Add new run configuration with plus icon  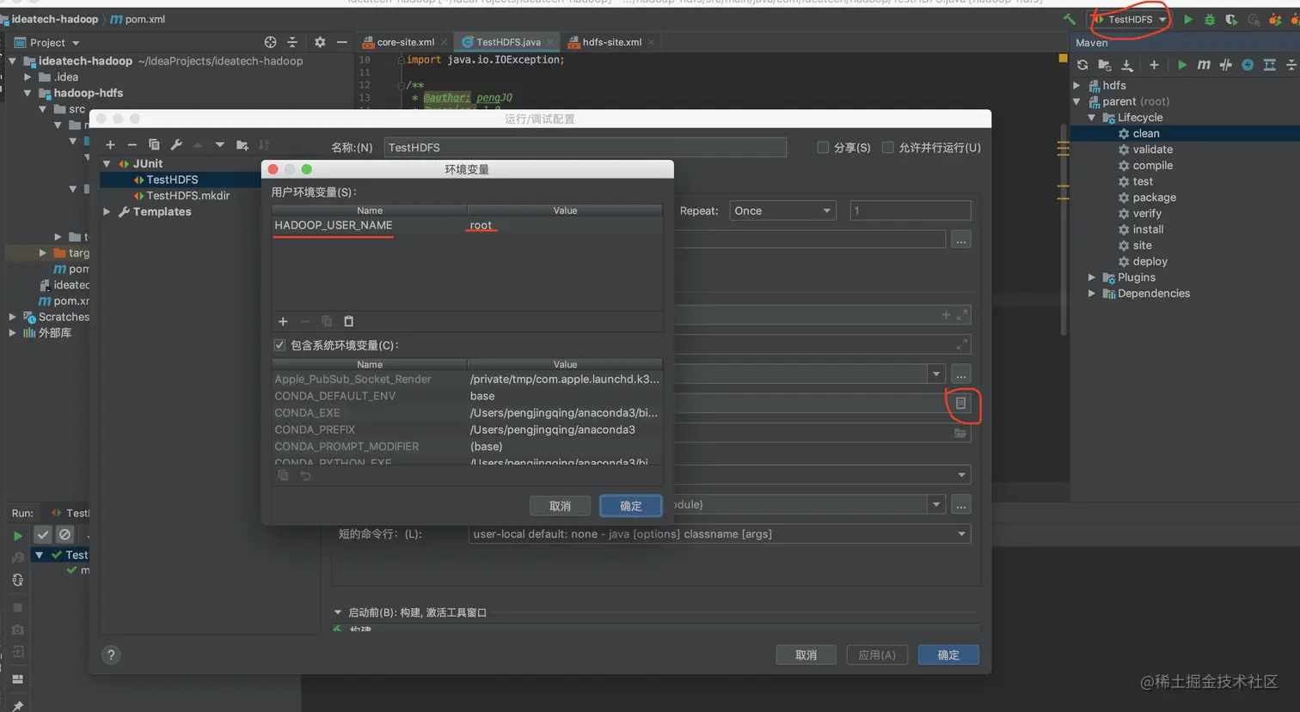tap(110, 145)
